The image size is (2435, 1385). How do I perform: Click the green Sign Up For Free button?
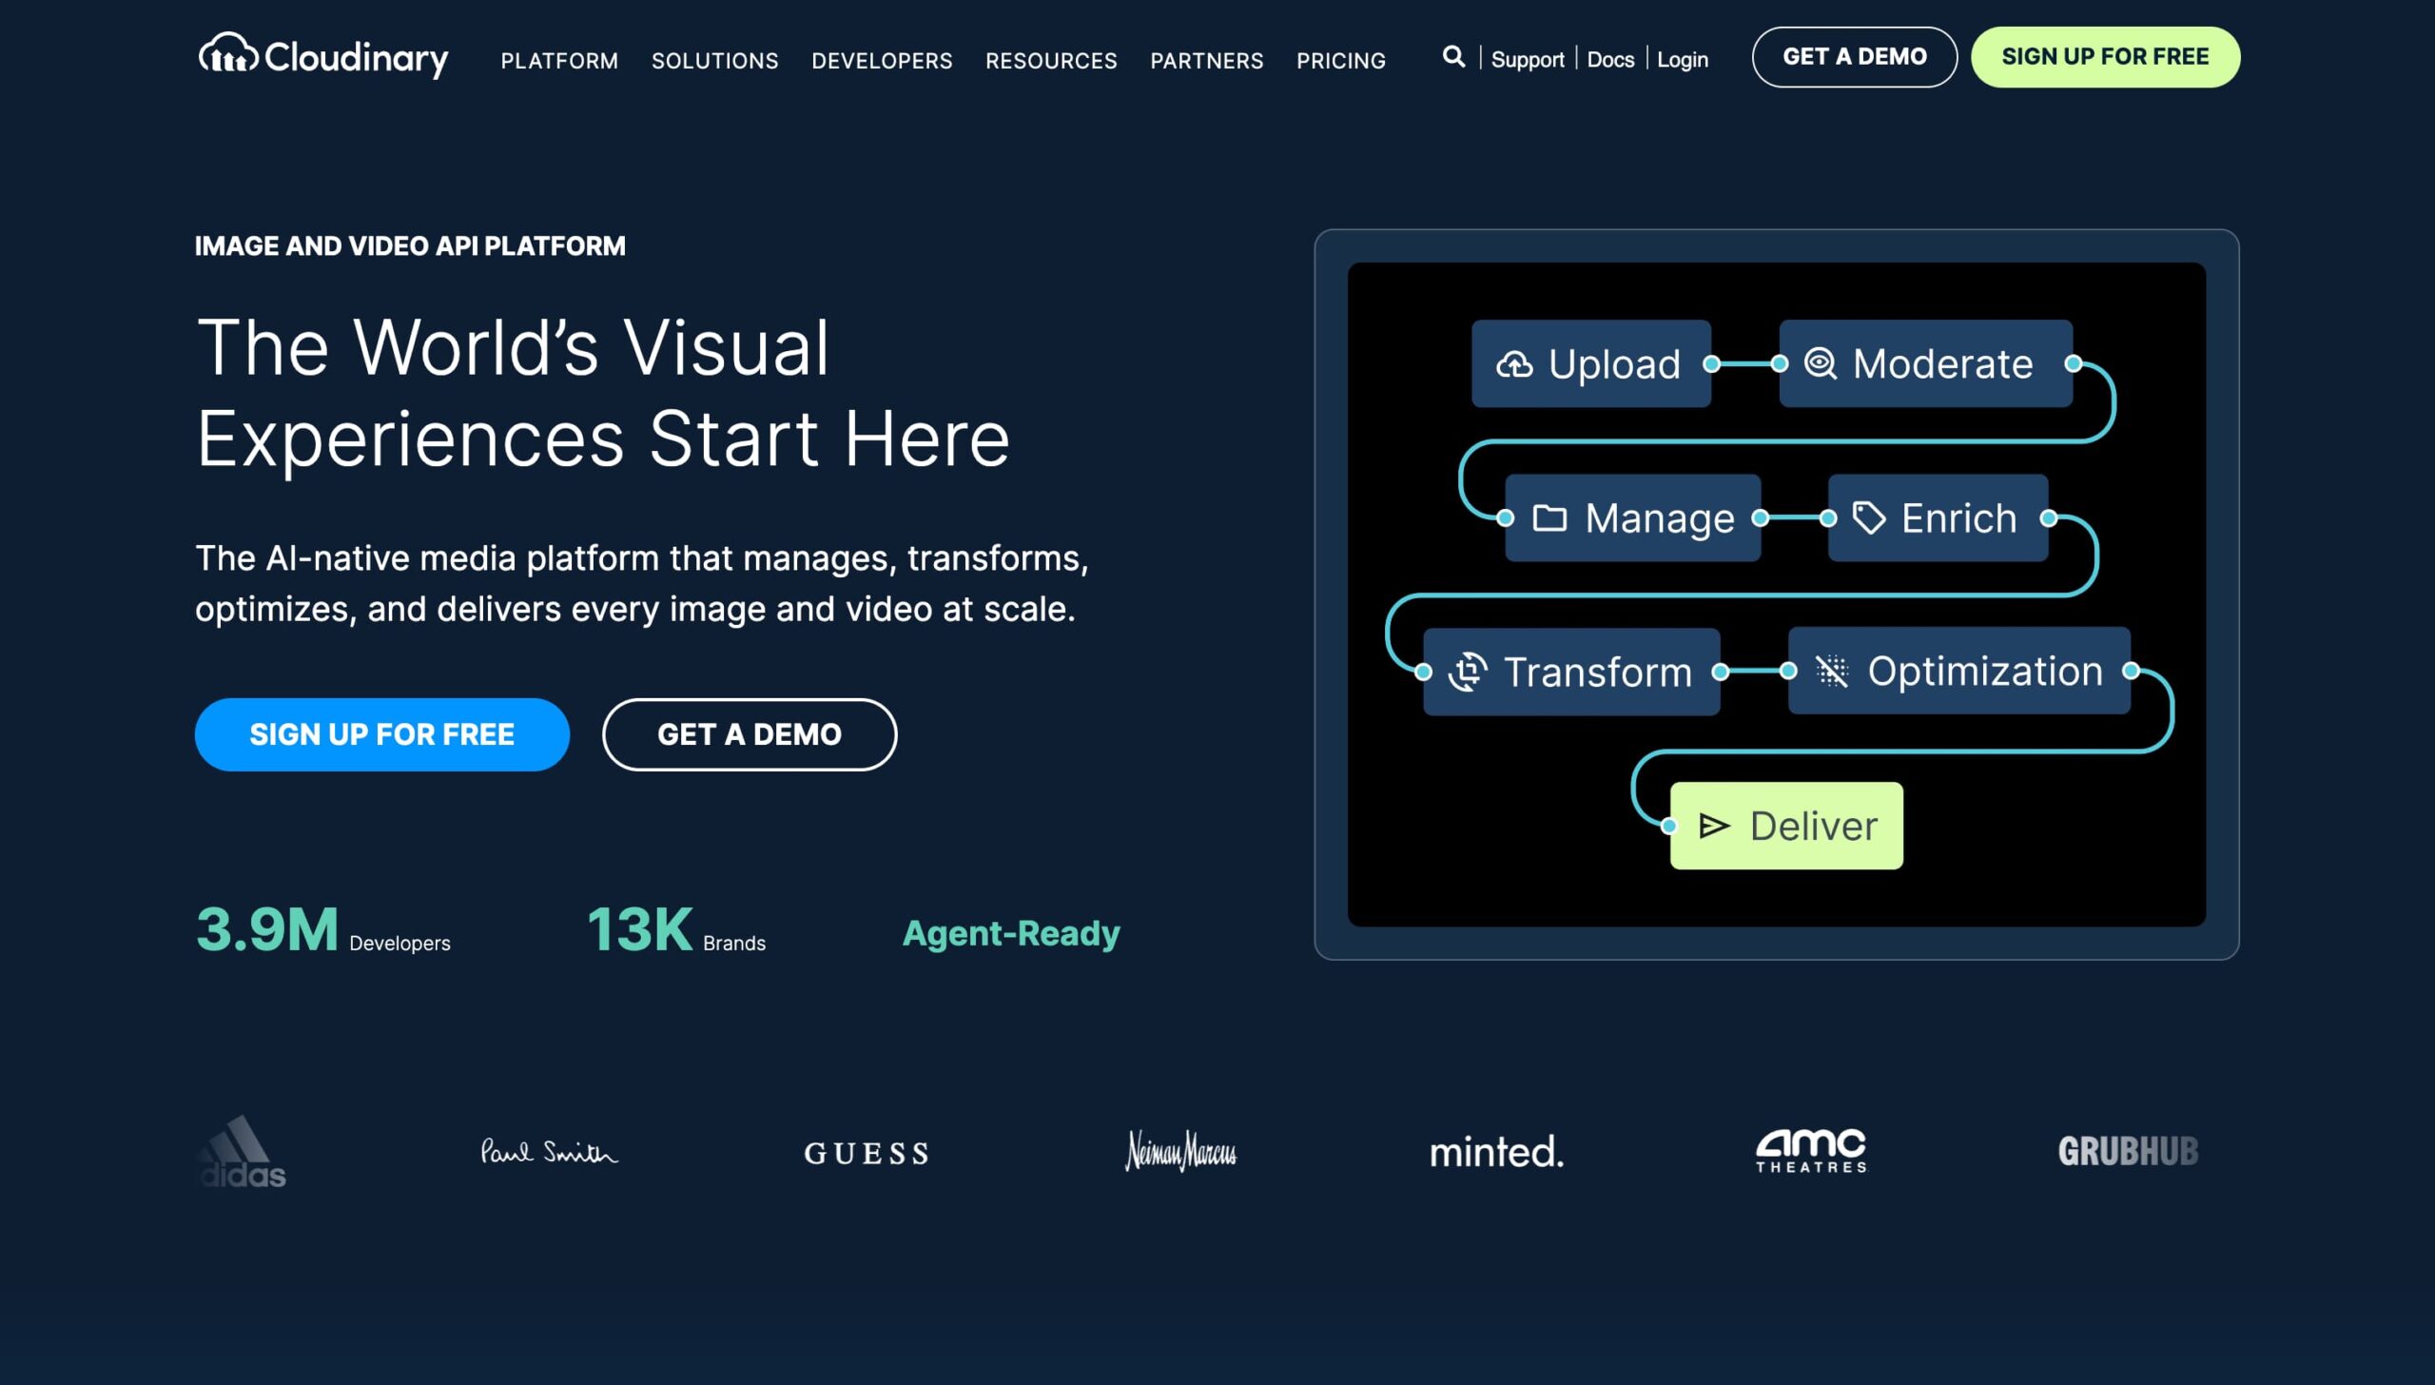point(2105,57)
